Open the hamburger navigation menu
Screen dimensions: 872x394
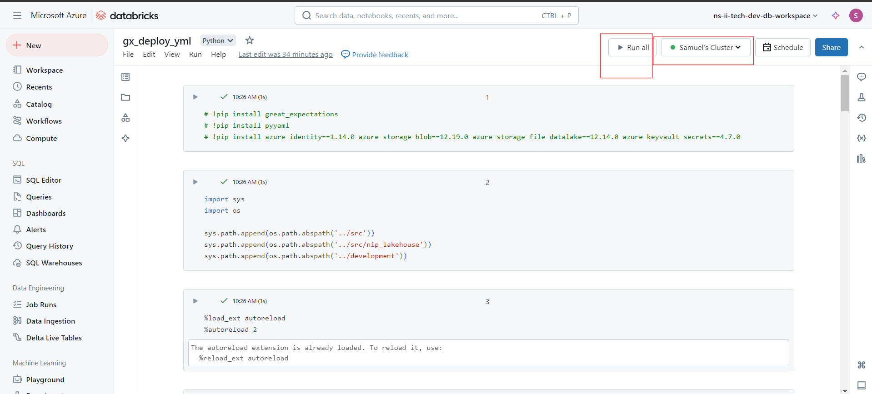pos(17,15)
